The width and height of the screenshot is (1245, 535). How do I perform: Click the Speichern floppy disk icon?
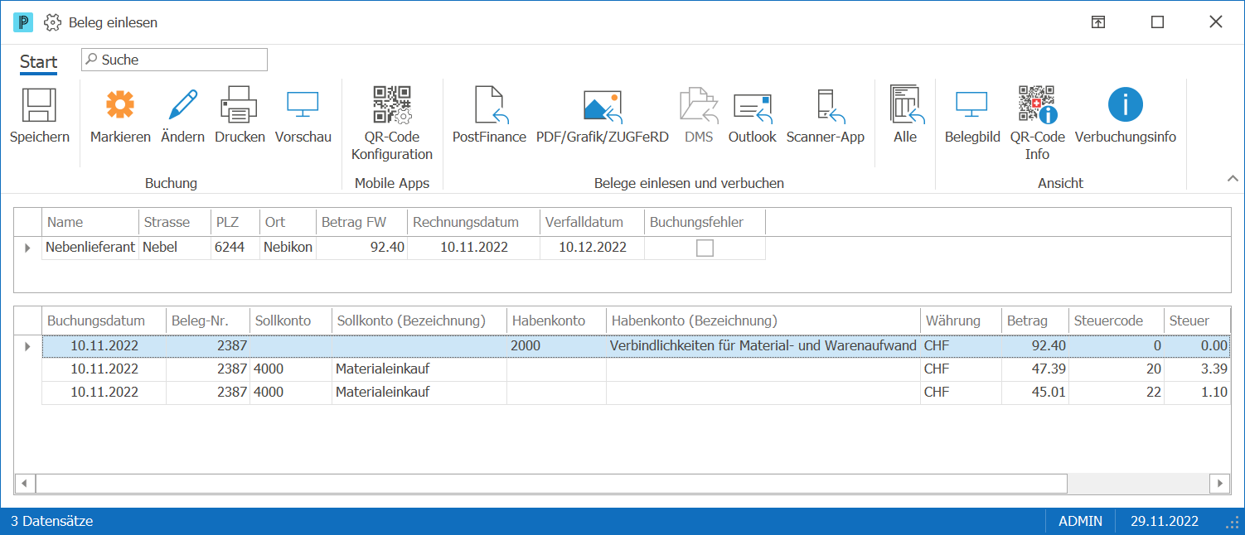coord(39,106)
